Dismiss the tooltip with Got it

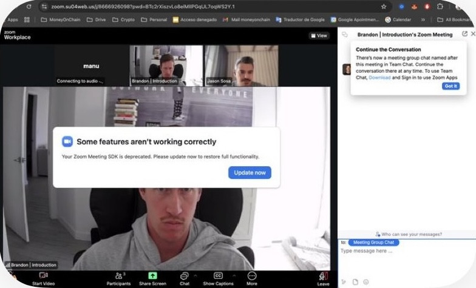(450, 86)
